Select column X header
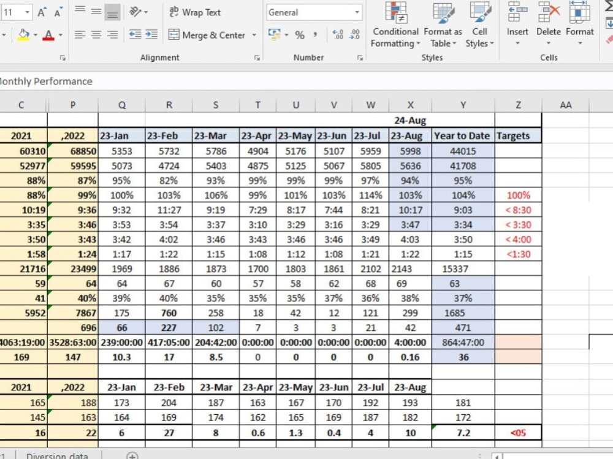 coord(410,105)
